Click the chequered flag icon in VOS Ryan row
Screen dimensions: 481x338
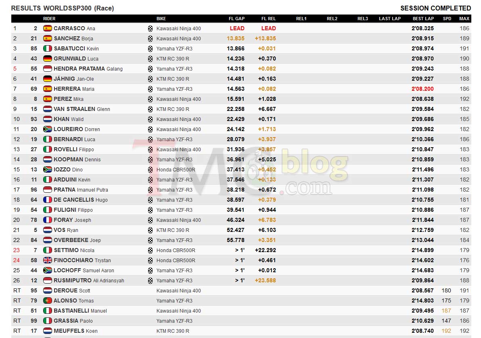click(150, 230)
